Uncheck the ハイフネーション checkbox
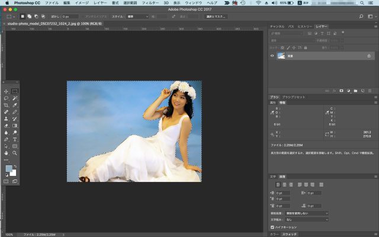 (272, 227)
